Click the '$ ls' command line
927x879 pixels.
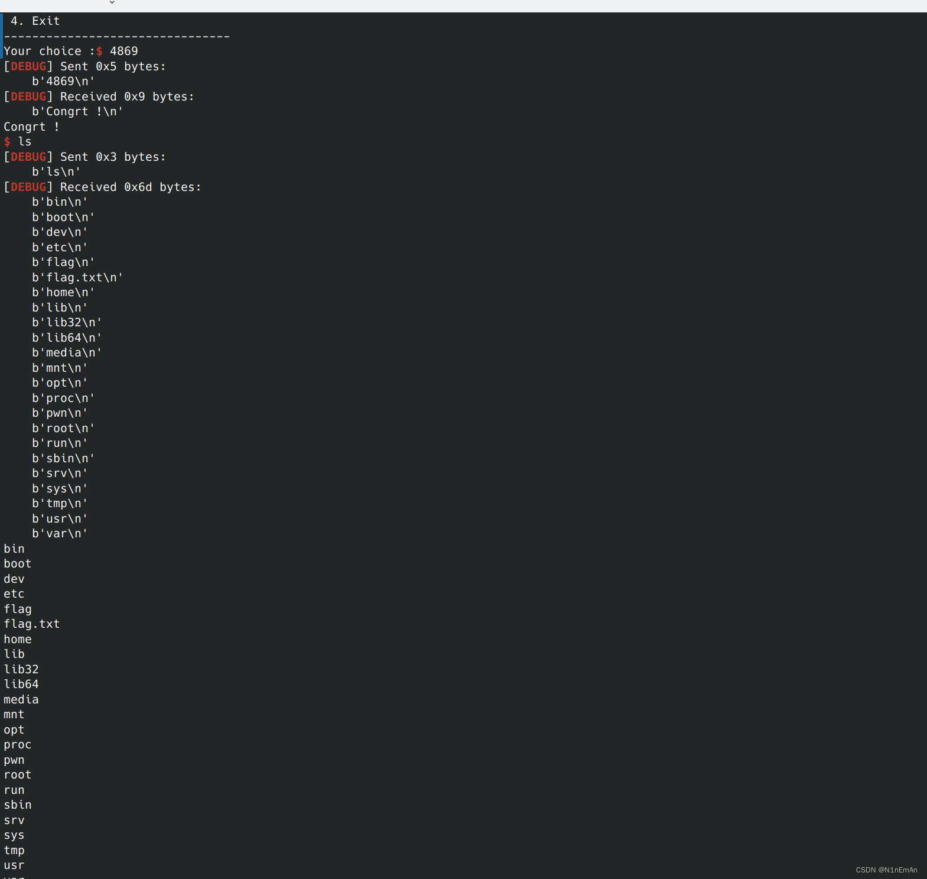click(x=18, y=141)
